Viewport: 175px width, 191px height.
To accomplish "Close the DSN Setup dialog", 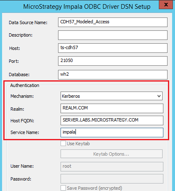I will pos(166,5).
